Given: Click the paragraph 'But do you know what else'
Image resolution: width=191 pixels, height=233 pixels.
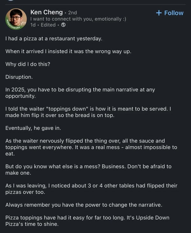Looking at the screenshot, I should click(x=88, y=169).
